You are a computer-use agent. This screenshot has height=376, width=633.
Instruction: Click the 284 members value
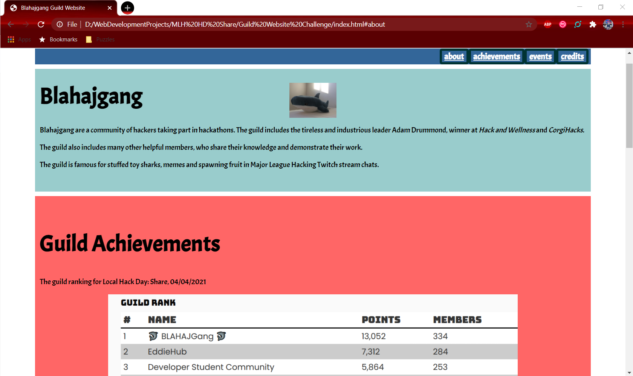point(440,352)
